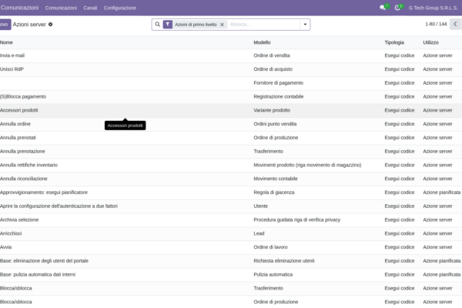Screen dimensions: 462x308
Task: Click Azione pianificata in Base: pulizia automatica row
Action: pyautogui.click(x=442, y=274)
